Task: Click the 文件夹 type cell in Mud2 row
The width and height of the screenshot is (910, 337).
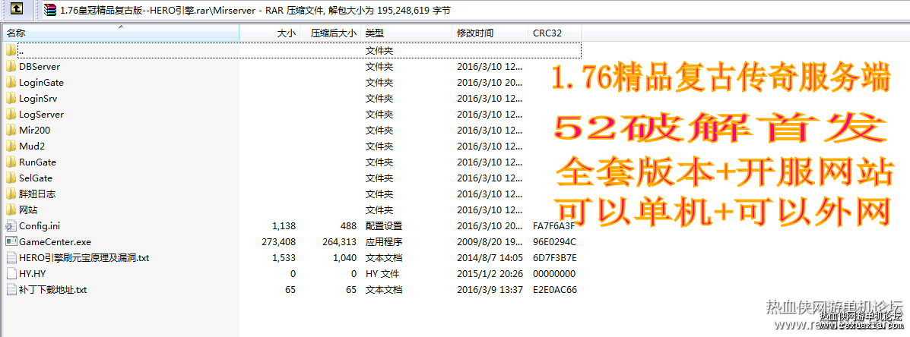Action: point(379,146)
